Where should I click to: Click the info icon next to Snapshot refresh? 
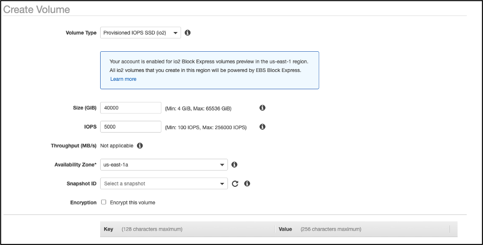tap(247, 183)
